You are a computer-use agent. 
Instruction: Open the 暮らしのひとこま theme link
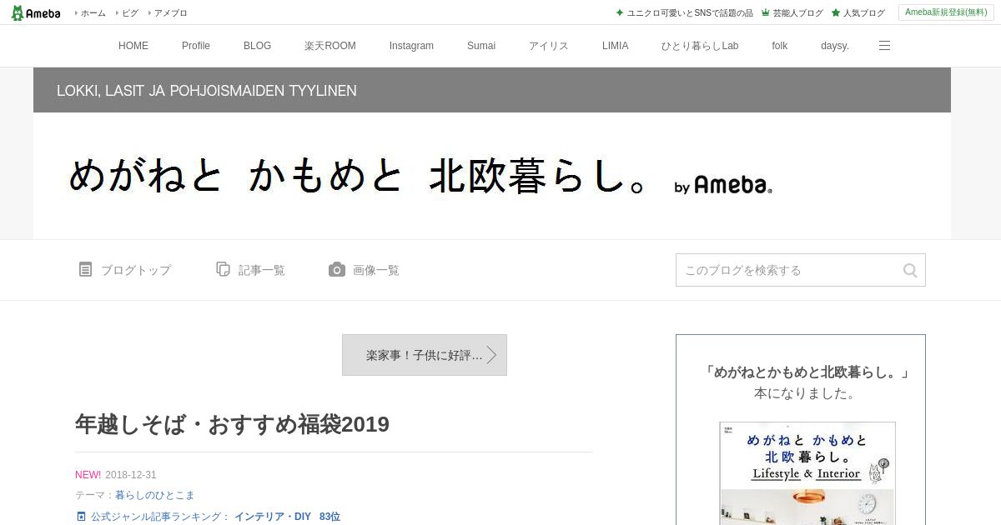coord(155,495)
